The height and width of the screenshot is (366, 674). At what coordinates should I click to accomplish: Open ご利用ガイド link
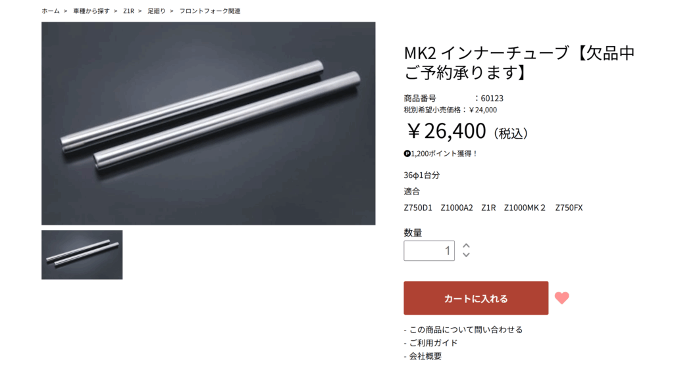click(x=433, y=343)
